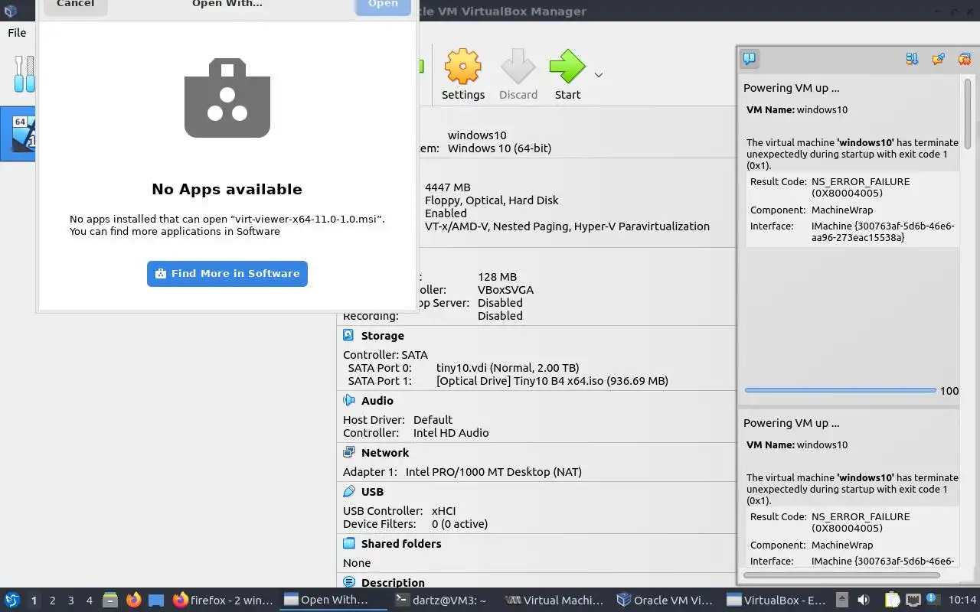Launch Firefox from the taskbar quick launcher
Viewport: 980px width, 612px height.
(x=133, y=600)
